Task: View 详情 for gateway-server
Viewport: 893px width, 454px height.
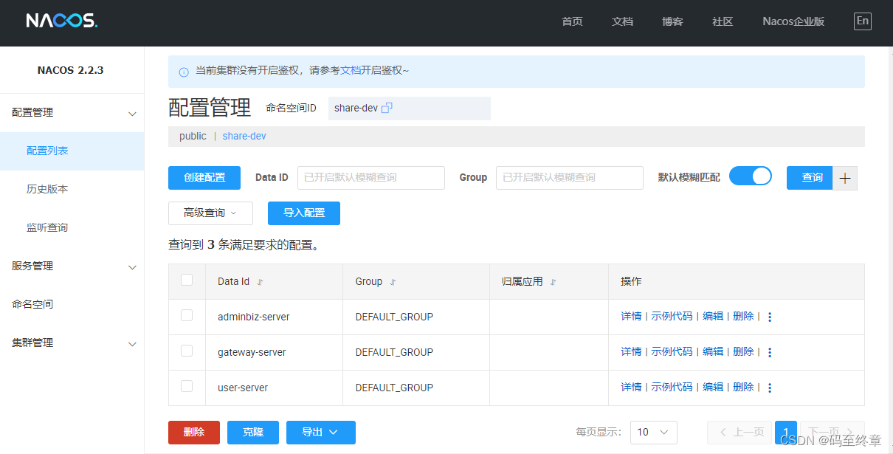Action: [x=631, y=351]
